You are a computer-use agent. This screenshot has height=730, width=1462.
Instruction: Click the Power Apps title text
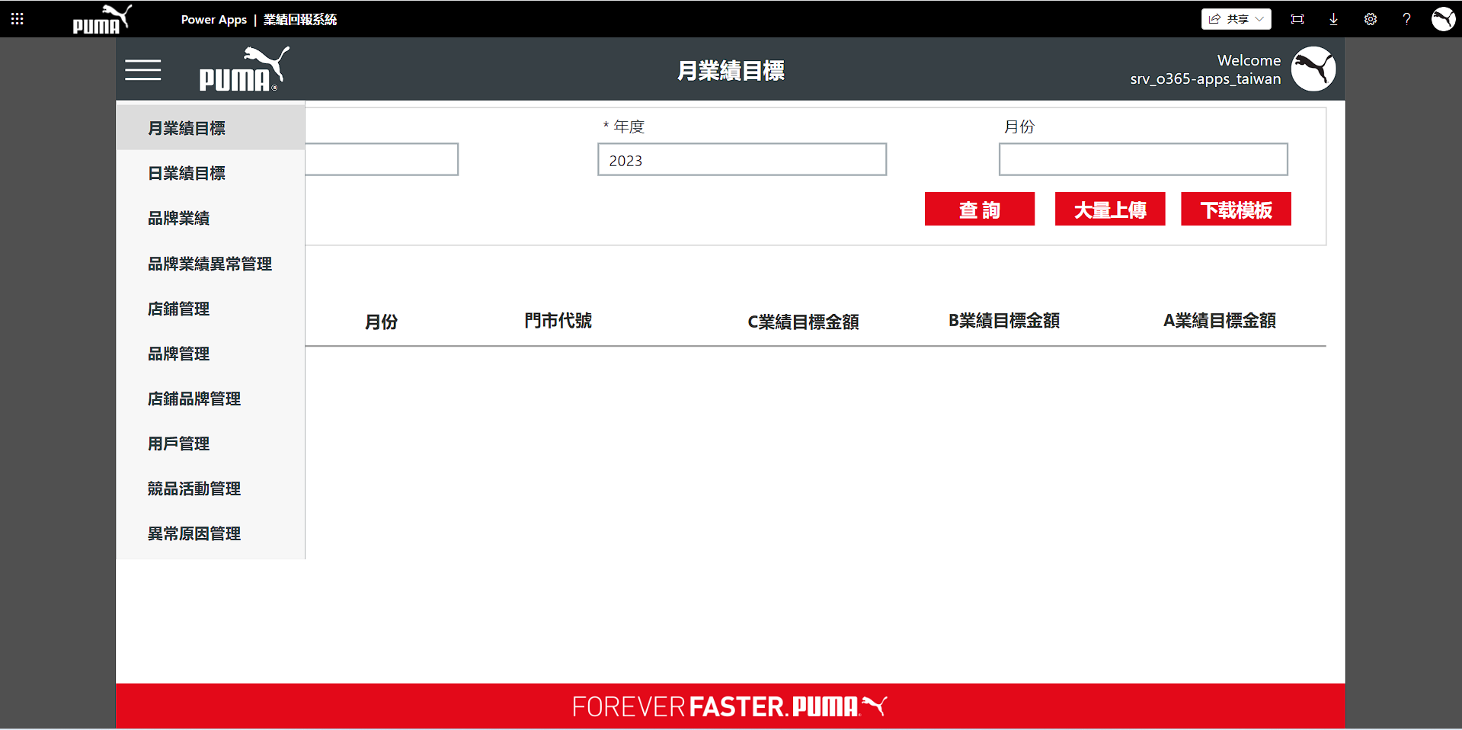click(214, 20)
